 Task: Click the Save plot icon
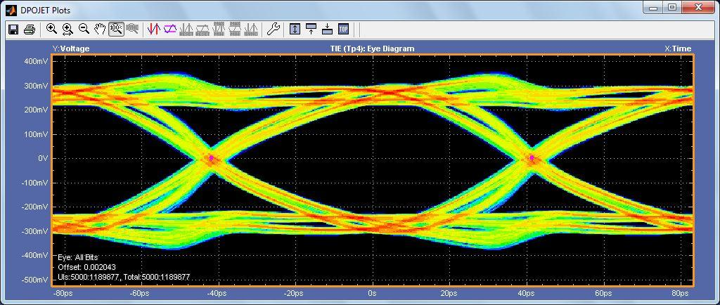click(x=13, y=30)
